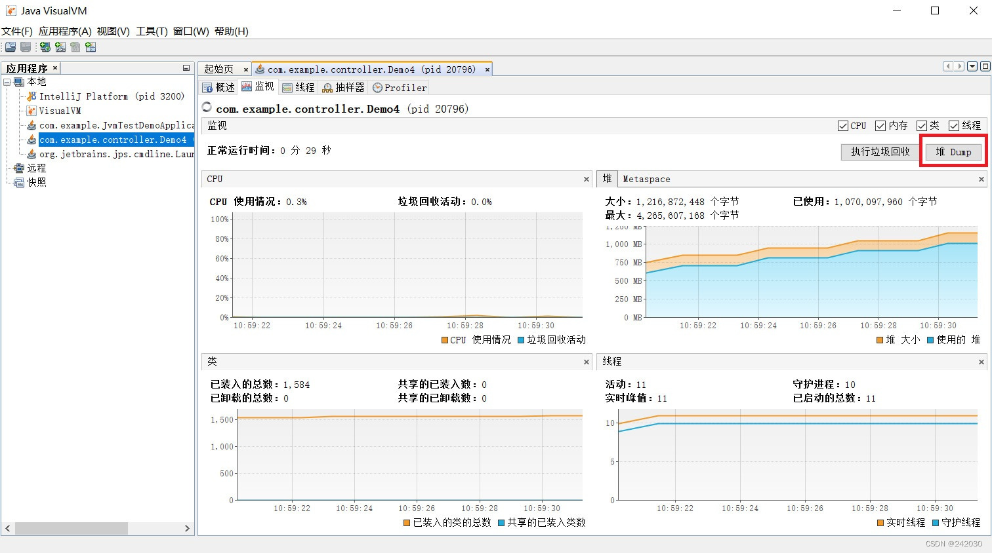Close the Heap chart panel
This screenshot has height=553, width=992.
tap(982, 180)
